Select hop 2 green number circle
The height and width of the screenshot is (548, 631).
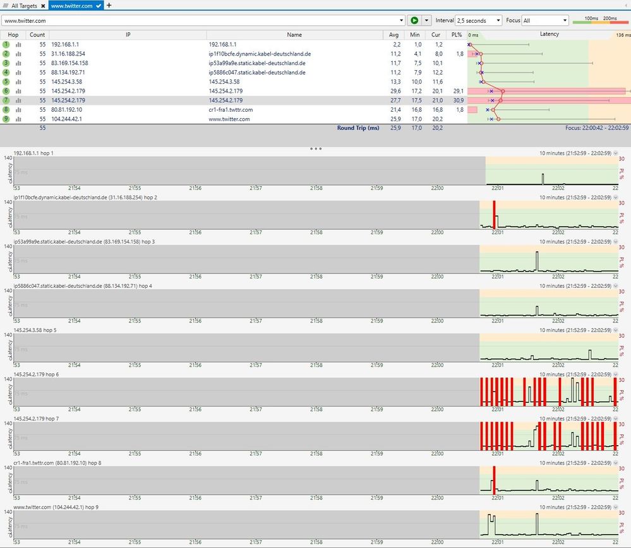pos(6,54)
